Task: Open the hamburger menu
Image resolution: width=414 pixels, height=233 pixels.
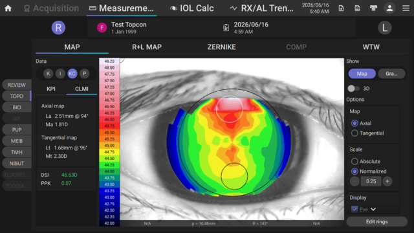Action: pyautogui.click(x=406, y=8)
